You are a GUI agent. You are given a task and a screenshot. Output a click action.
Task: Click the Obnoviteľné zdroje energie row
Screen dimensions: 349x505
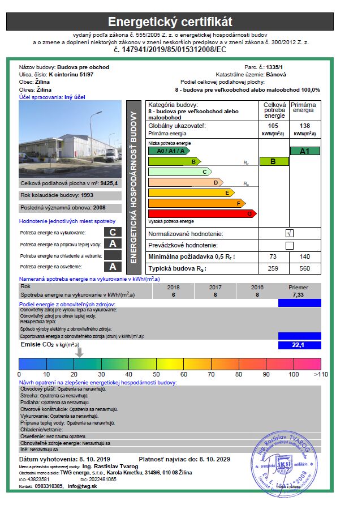coord(170,443)
